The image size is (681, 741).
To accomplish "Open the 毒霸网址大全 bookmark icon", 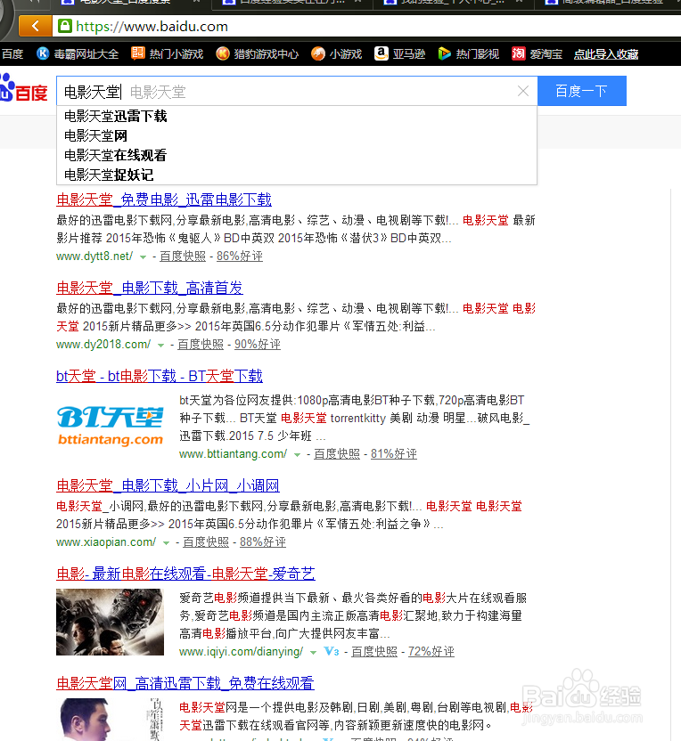I will point(43,53).
